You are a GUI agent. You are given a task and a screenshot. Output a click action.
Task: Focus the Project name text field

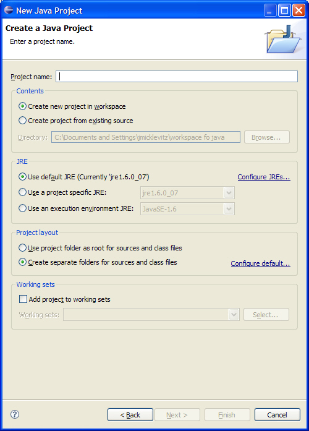(x=177, y=77)
